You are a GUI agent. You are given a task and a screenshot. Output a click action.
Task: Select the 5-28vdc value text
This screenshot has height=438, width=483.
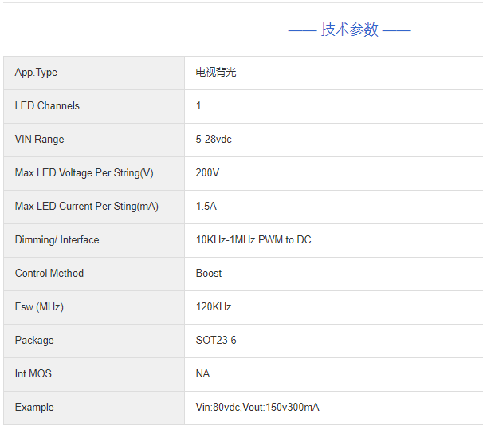pos(214,140)
